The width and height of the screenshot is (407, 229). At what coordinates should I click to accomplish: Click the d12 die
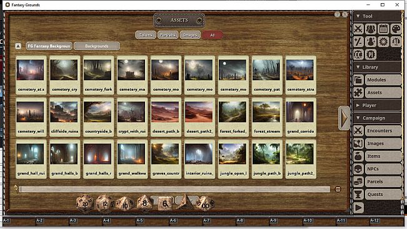tap(104, 204)
